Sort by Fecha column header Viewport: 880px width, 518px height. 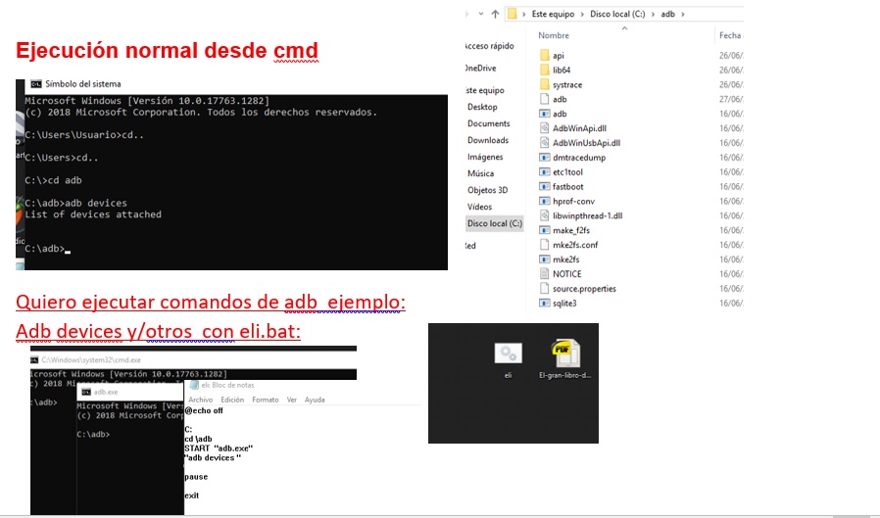pyautogui.click(x=730, y=35)
